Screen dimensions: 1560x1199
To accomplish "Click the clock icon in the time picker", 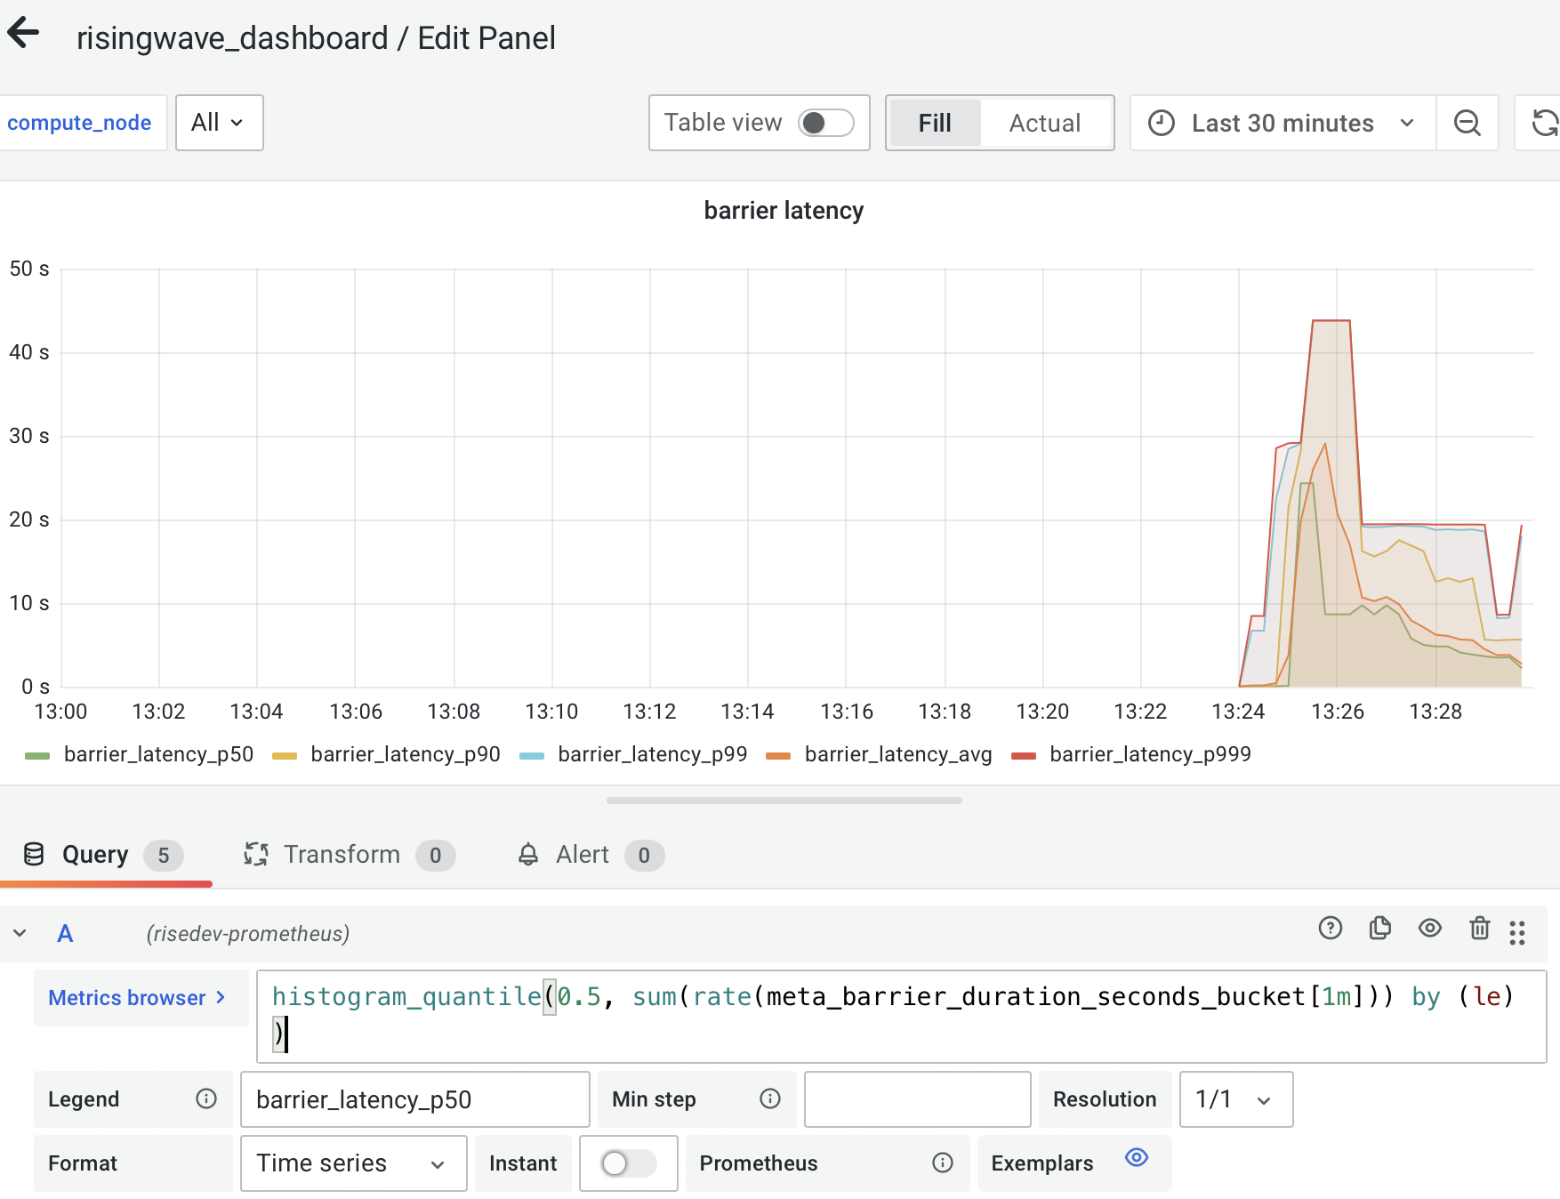I will coord(1162,123).
